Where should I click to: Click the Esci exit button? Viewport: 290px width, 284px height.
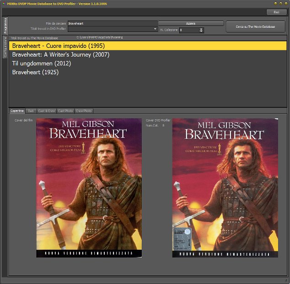276,12
